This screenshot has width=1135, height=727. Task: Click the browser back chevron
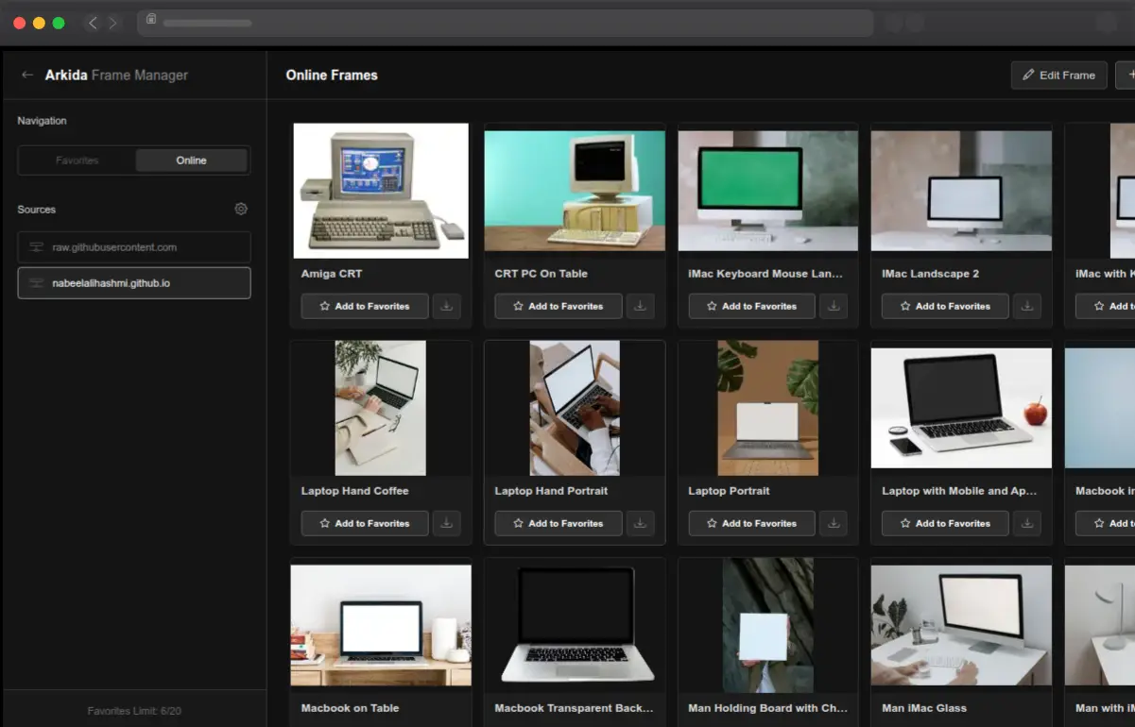click(92, 23)
